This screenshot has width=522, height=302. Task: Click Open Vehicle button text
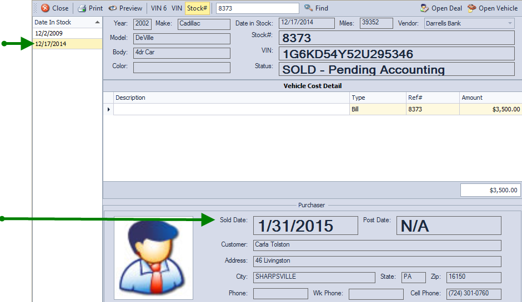click(498, 8)
